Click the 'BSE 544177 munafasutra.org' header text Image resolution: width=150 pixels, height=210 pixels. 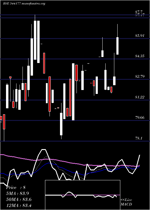(x=24, y=4)
